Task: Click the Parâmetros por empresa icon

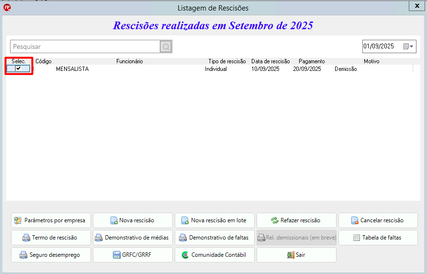Action: tap(18, 220)
